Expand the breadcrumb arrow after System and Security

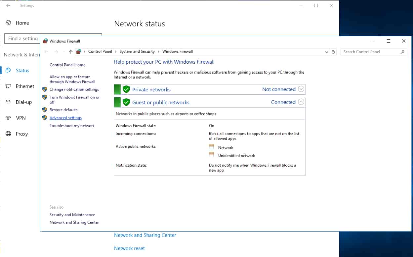click(x=159, y=51)
